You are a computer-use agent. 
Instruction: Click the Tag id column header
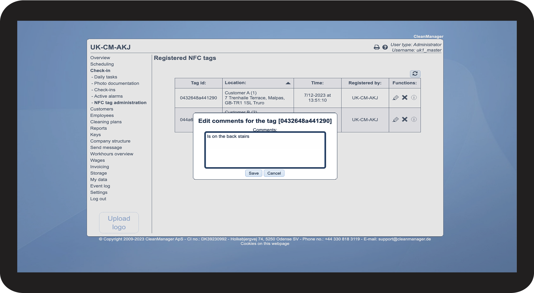198,83
